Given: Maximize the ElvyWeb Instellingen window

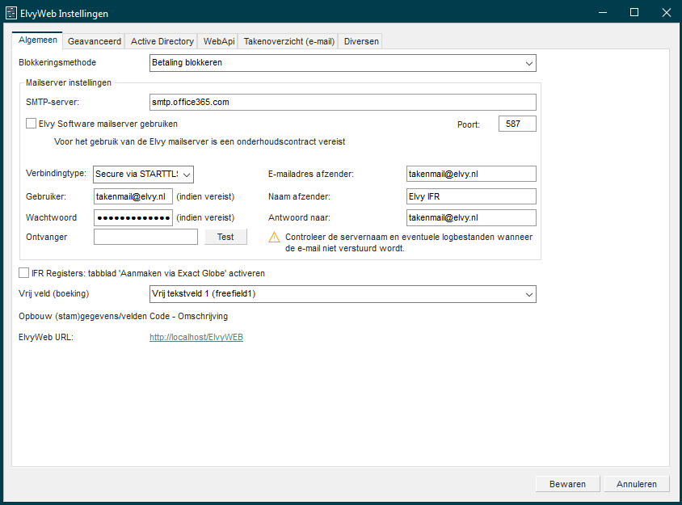Looking at the screenshot, I should (x=634, y=13).
